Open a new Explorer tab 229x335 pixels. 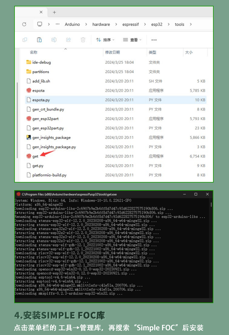(54, 12)
